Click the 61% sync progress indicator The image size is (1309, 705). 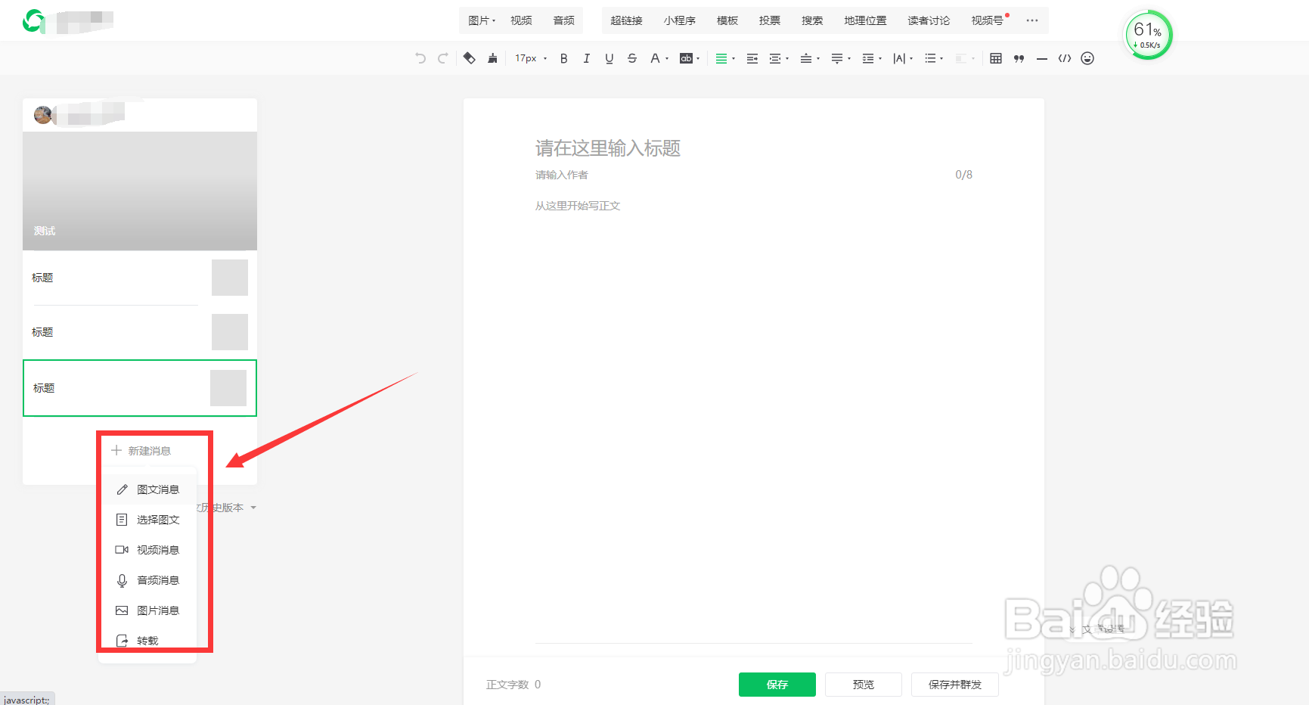[x=1148, y=33]
